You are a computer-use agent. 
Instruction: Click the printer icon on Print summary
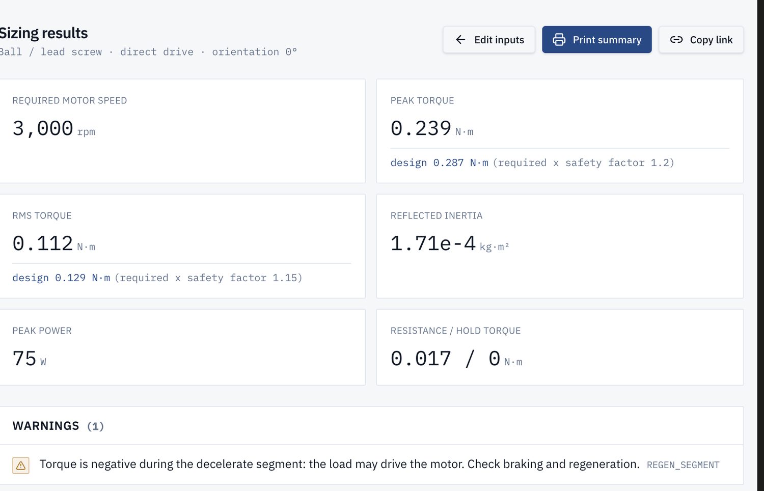[x=559, y=40]
